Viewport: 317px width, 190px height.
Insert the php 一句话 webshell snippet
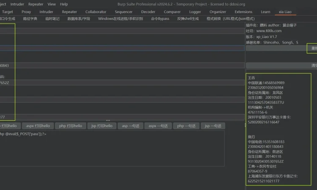[x=186, y=126]
